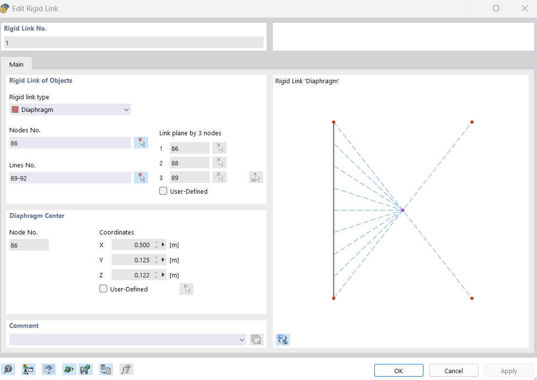
Task: Click the Rigid Link No. field
Action: [133, 43]
